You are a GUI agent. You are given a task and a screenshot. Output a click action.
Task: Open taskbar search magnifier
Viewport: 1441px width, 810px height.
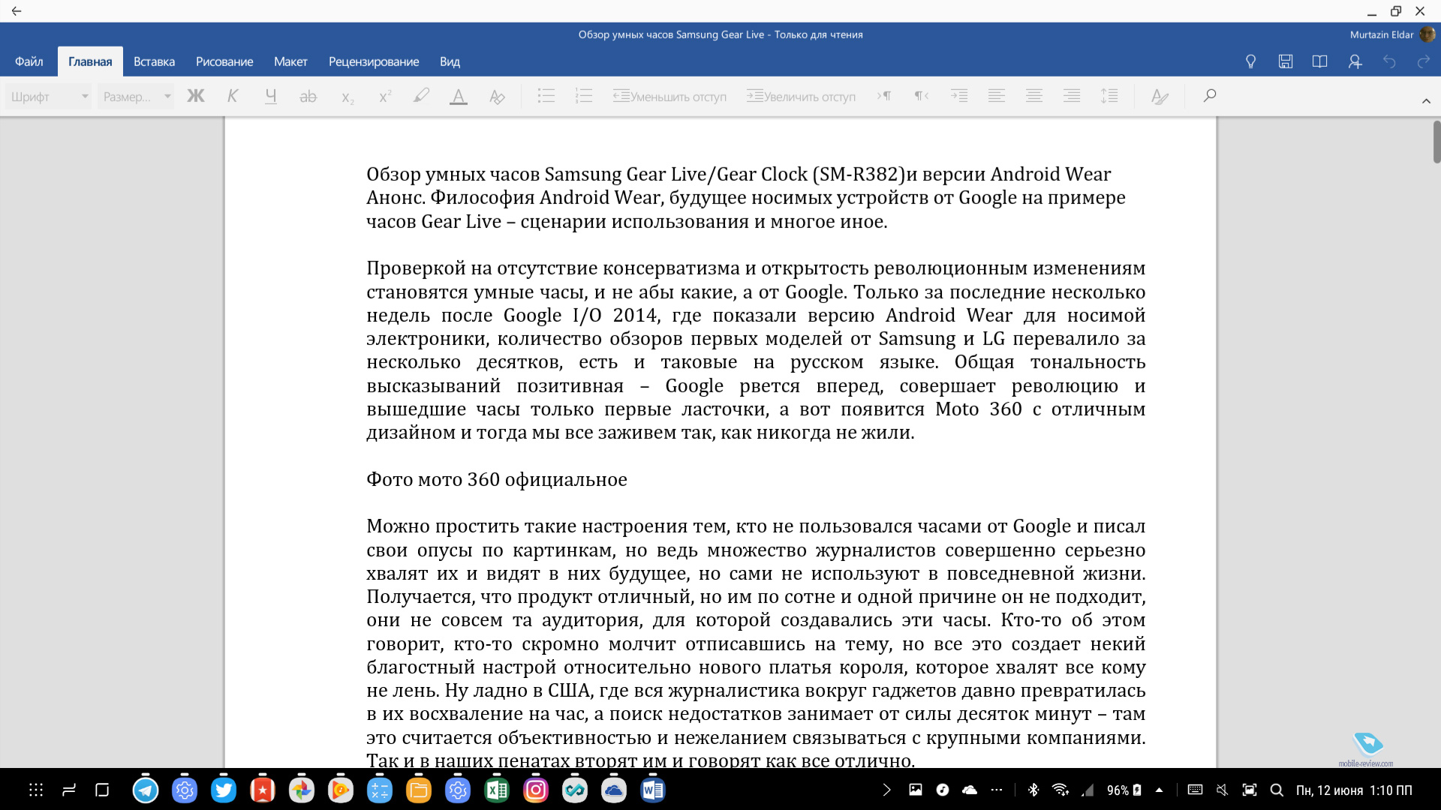(x=1276, y=790)
